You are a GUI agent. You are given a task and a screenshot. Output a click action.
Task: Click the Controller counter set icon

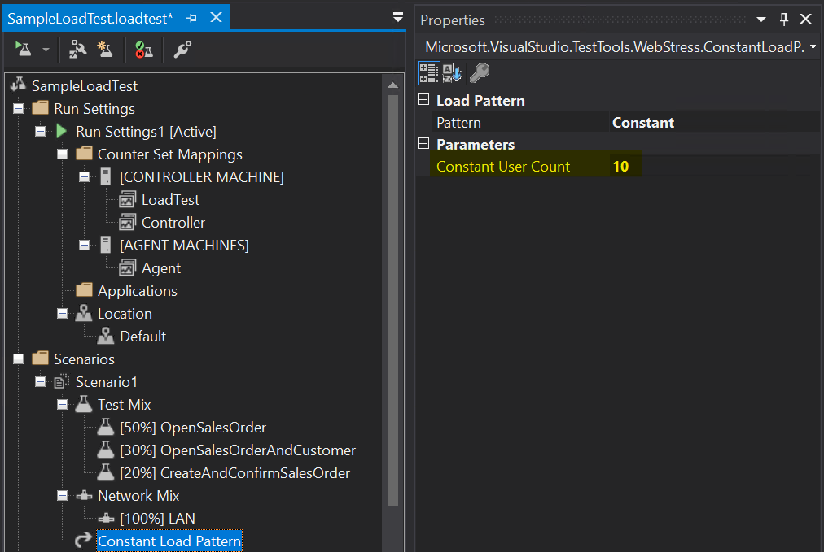128,223
